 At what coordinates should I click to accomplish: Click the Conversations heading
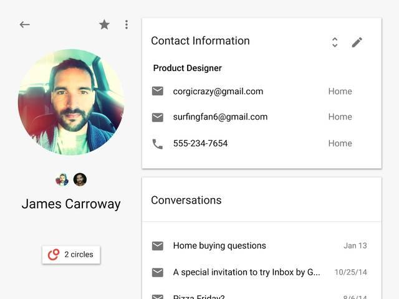(x=186, y=201)
